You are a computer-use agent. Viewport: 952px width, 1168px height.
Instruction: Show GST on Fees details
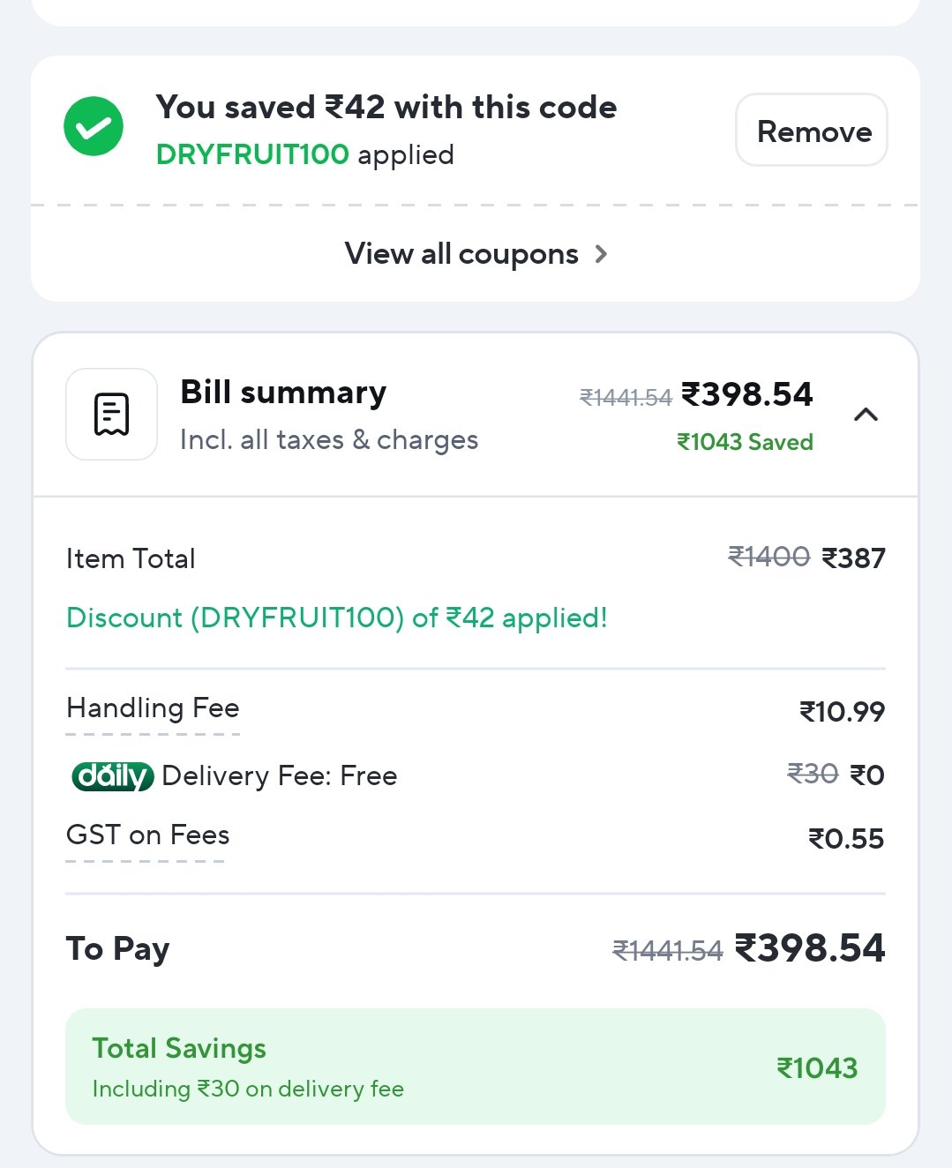[x=147, y=835]
